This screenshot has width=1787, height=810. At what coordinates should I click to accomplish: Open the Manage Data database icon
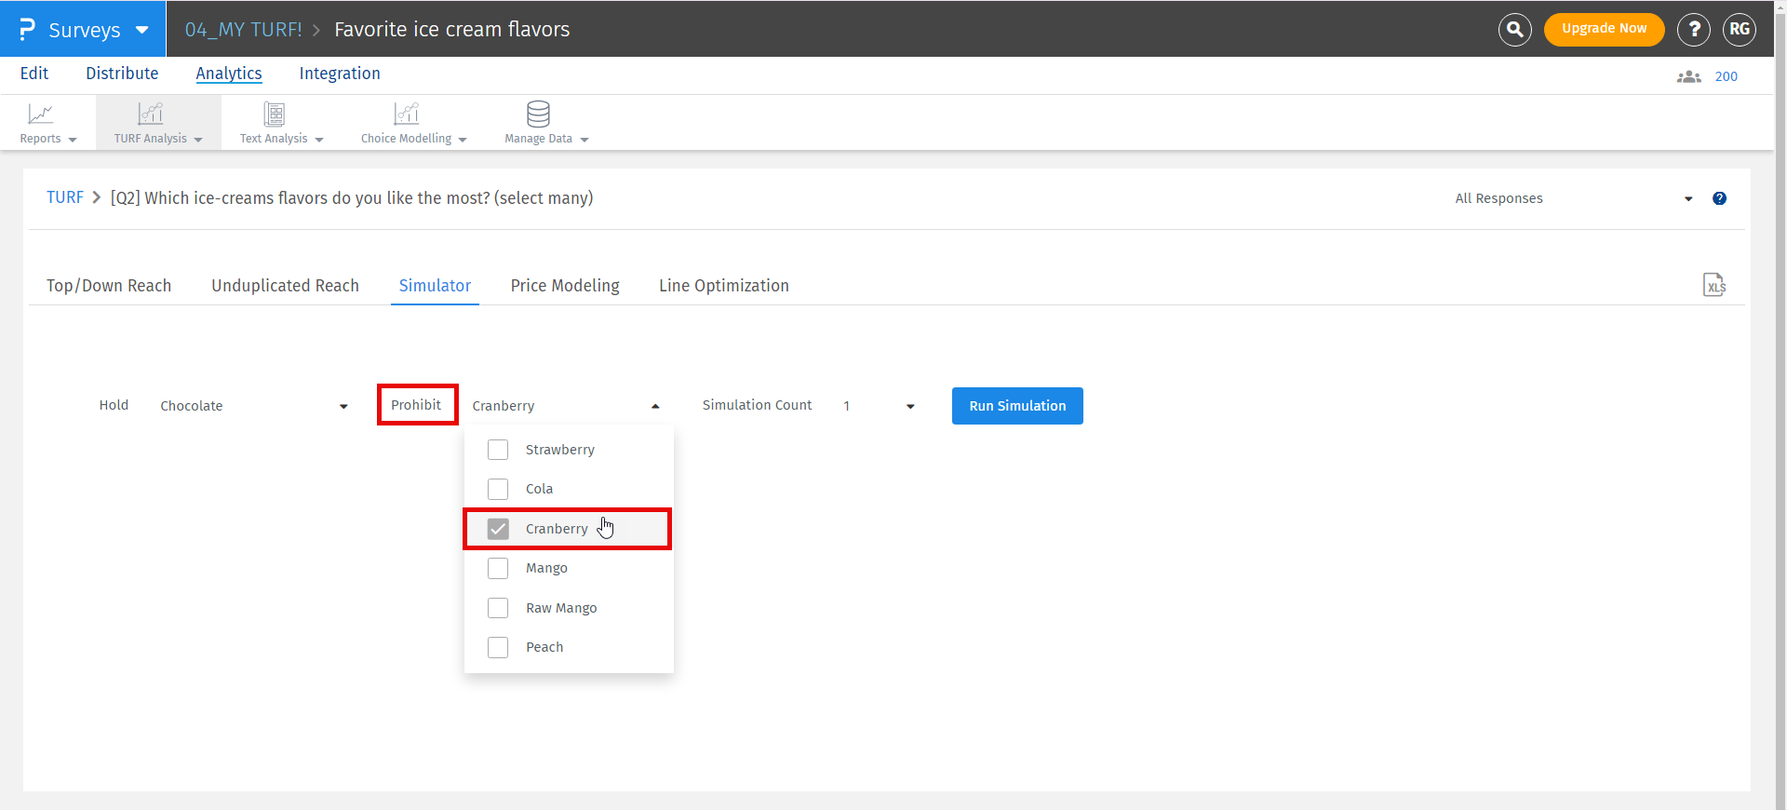538,115
